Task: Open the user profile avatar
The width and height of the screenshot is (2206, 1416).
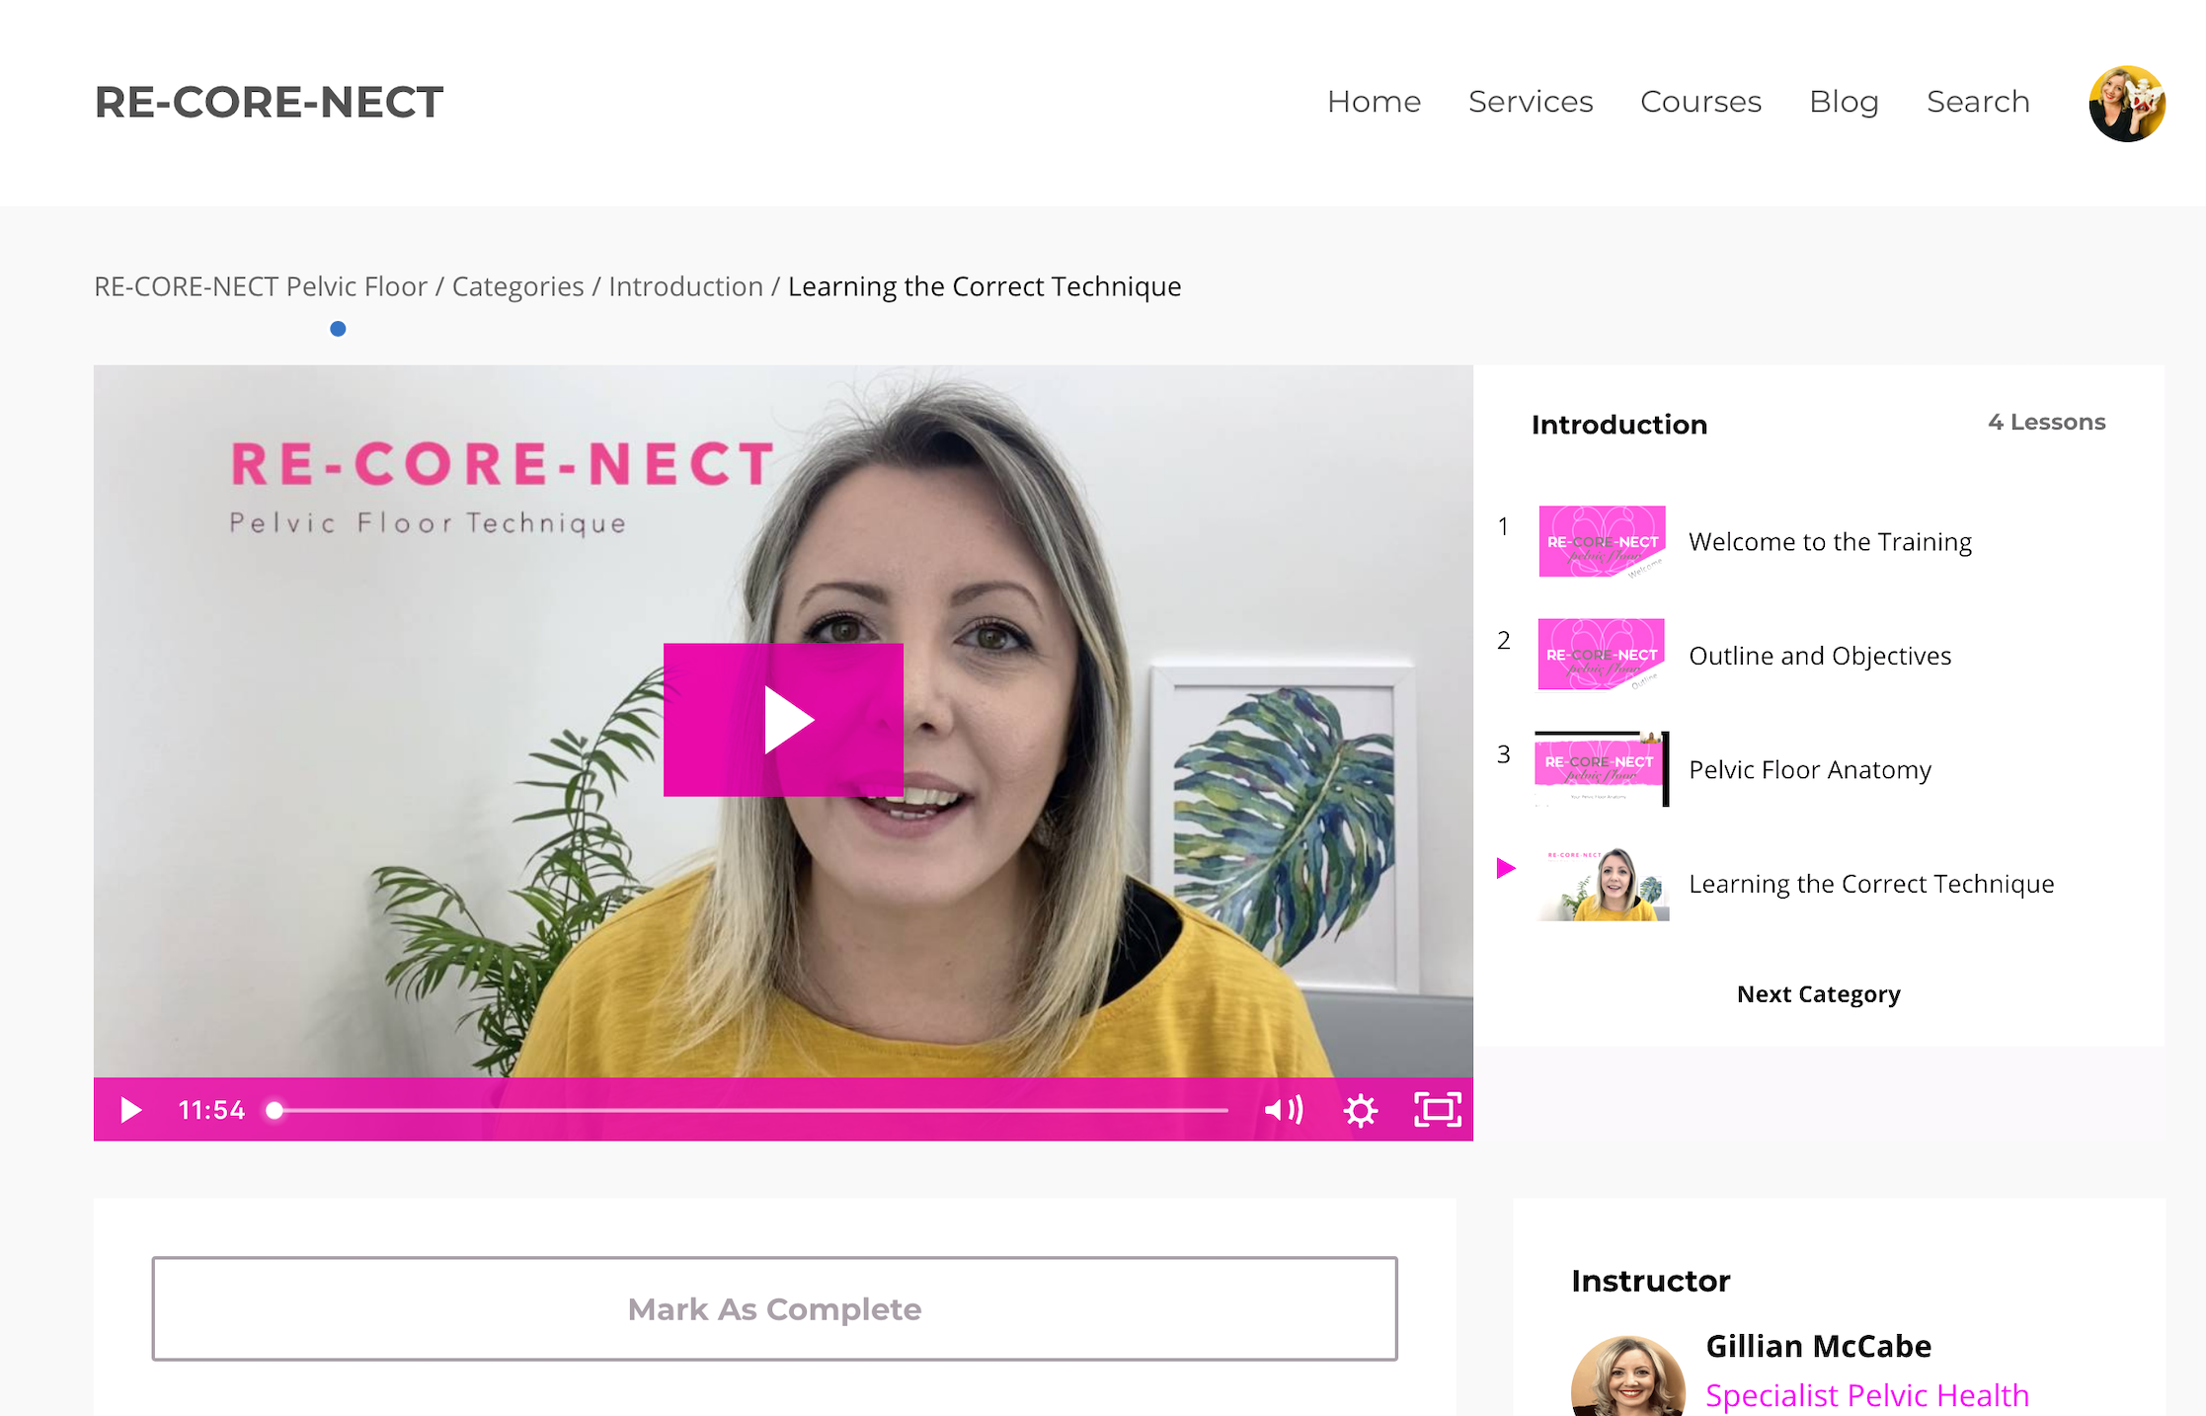Action: (2127, 104)
